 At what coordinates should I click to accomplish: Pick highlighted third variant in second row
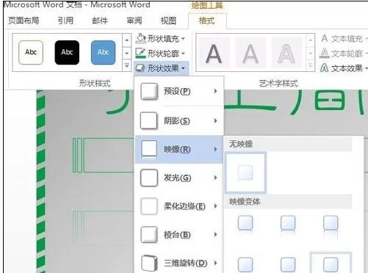pos(331,263)
